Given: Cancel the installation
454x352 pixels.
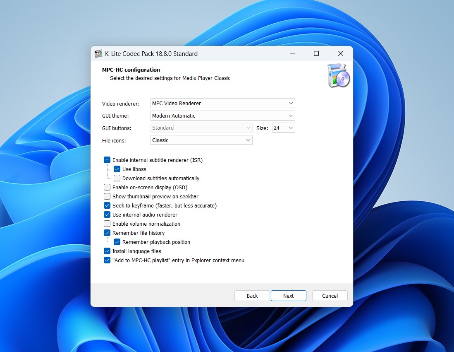Looking at the screenshot, I should [x=330, y=296].
